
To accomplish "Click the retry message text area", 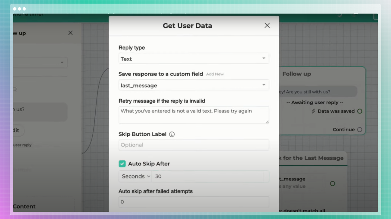I will coord(194,115).
